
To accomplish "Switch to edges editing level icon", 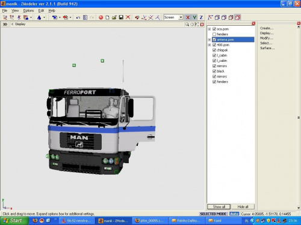I will point(12,17).
